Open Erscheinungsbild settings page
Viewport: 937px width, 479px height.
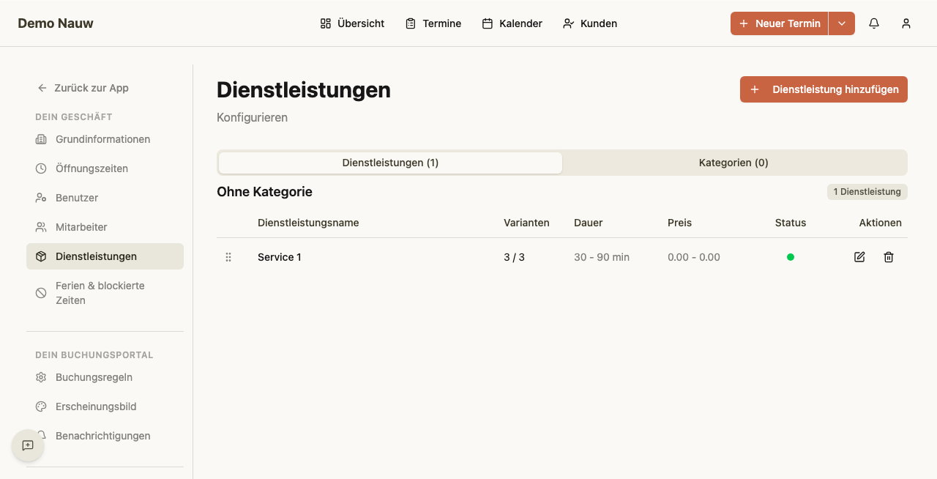click(105, 406)
